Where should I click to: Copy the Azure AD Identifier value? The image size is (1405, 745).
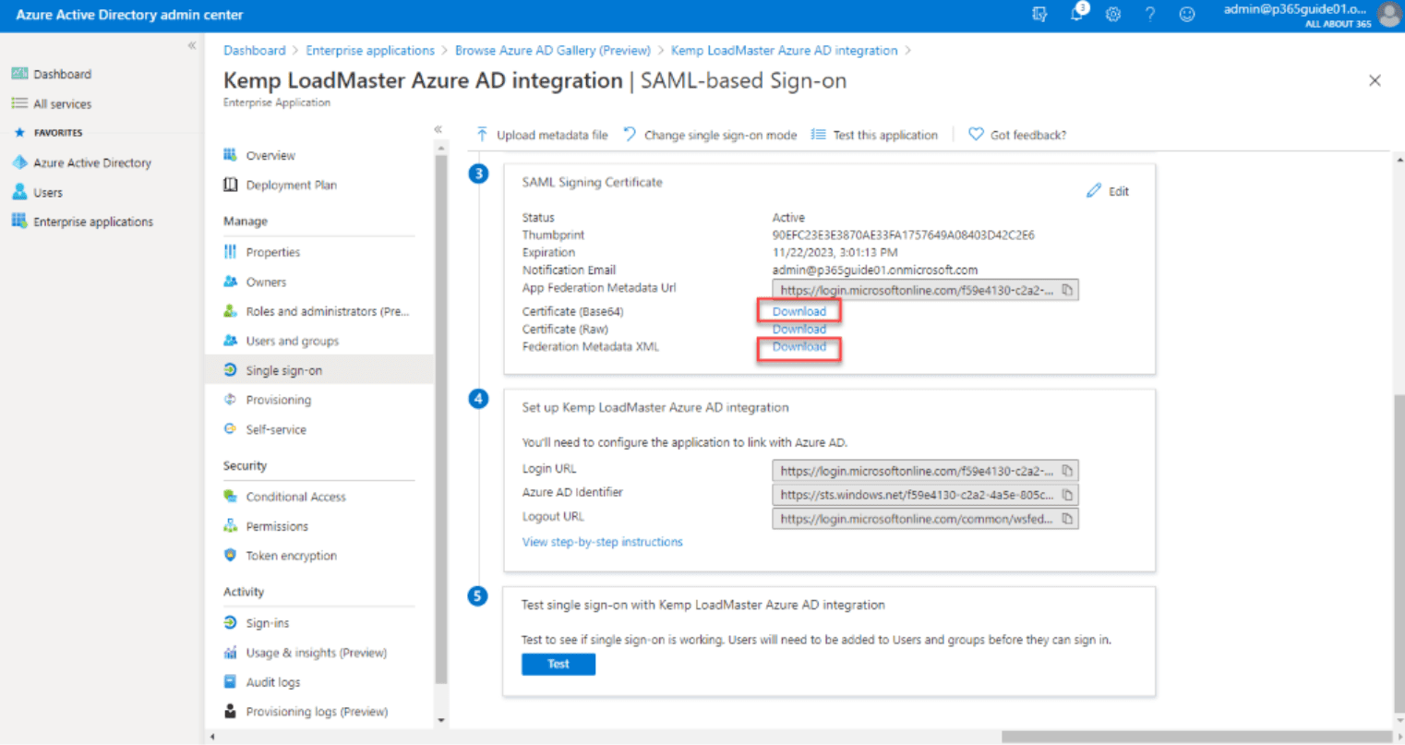click(x=1067, y=495)
